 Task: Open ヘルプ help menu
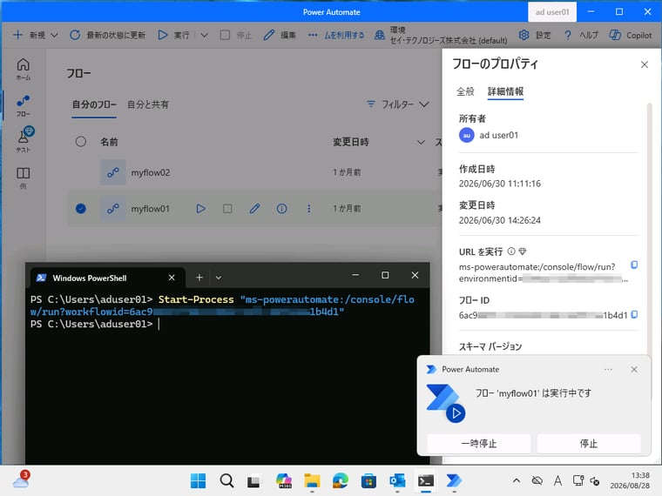[581, 35]
